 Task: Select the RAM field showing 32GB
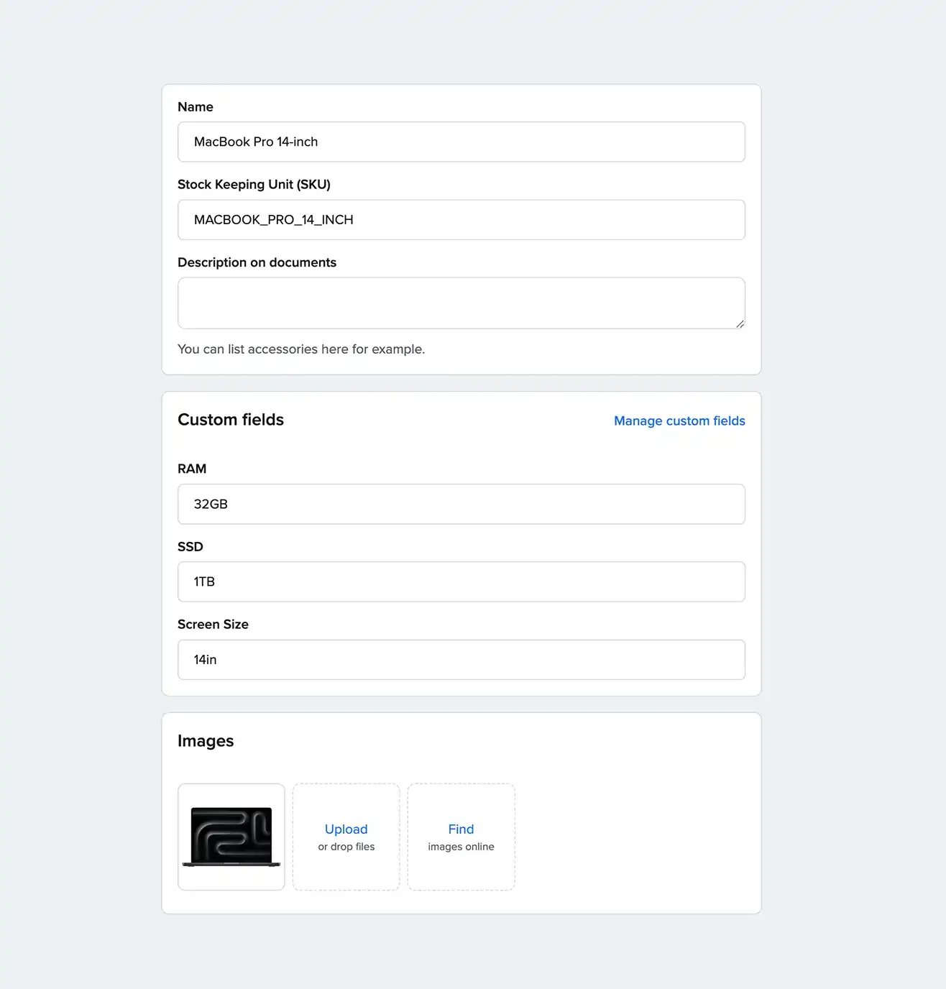(x=460, y=505)
